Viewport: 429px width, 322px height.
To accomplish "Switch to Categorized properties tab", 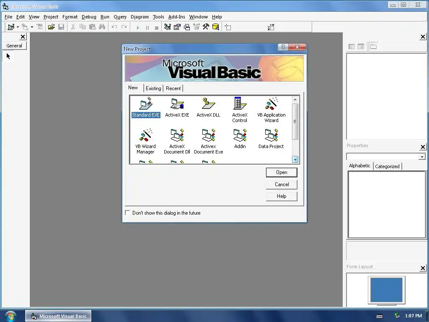I will (x=387, y=166).
